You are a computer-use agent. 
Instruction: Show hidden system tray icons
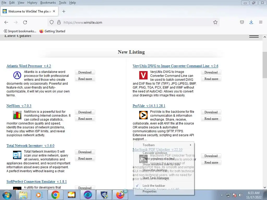pos(222,195)
